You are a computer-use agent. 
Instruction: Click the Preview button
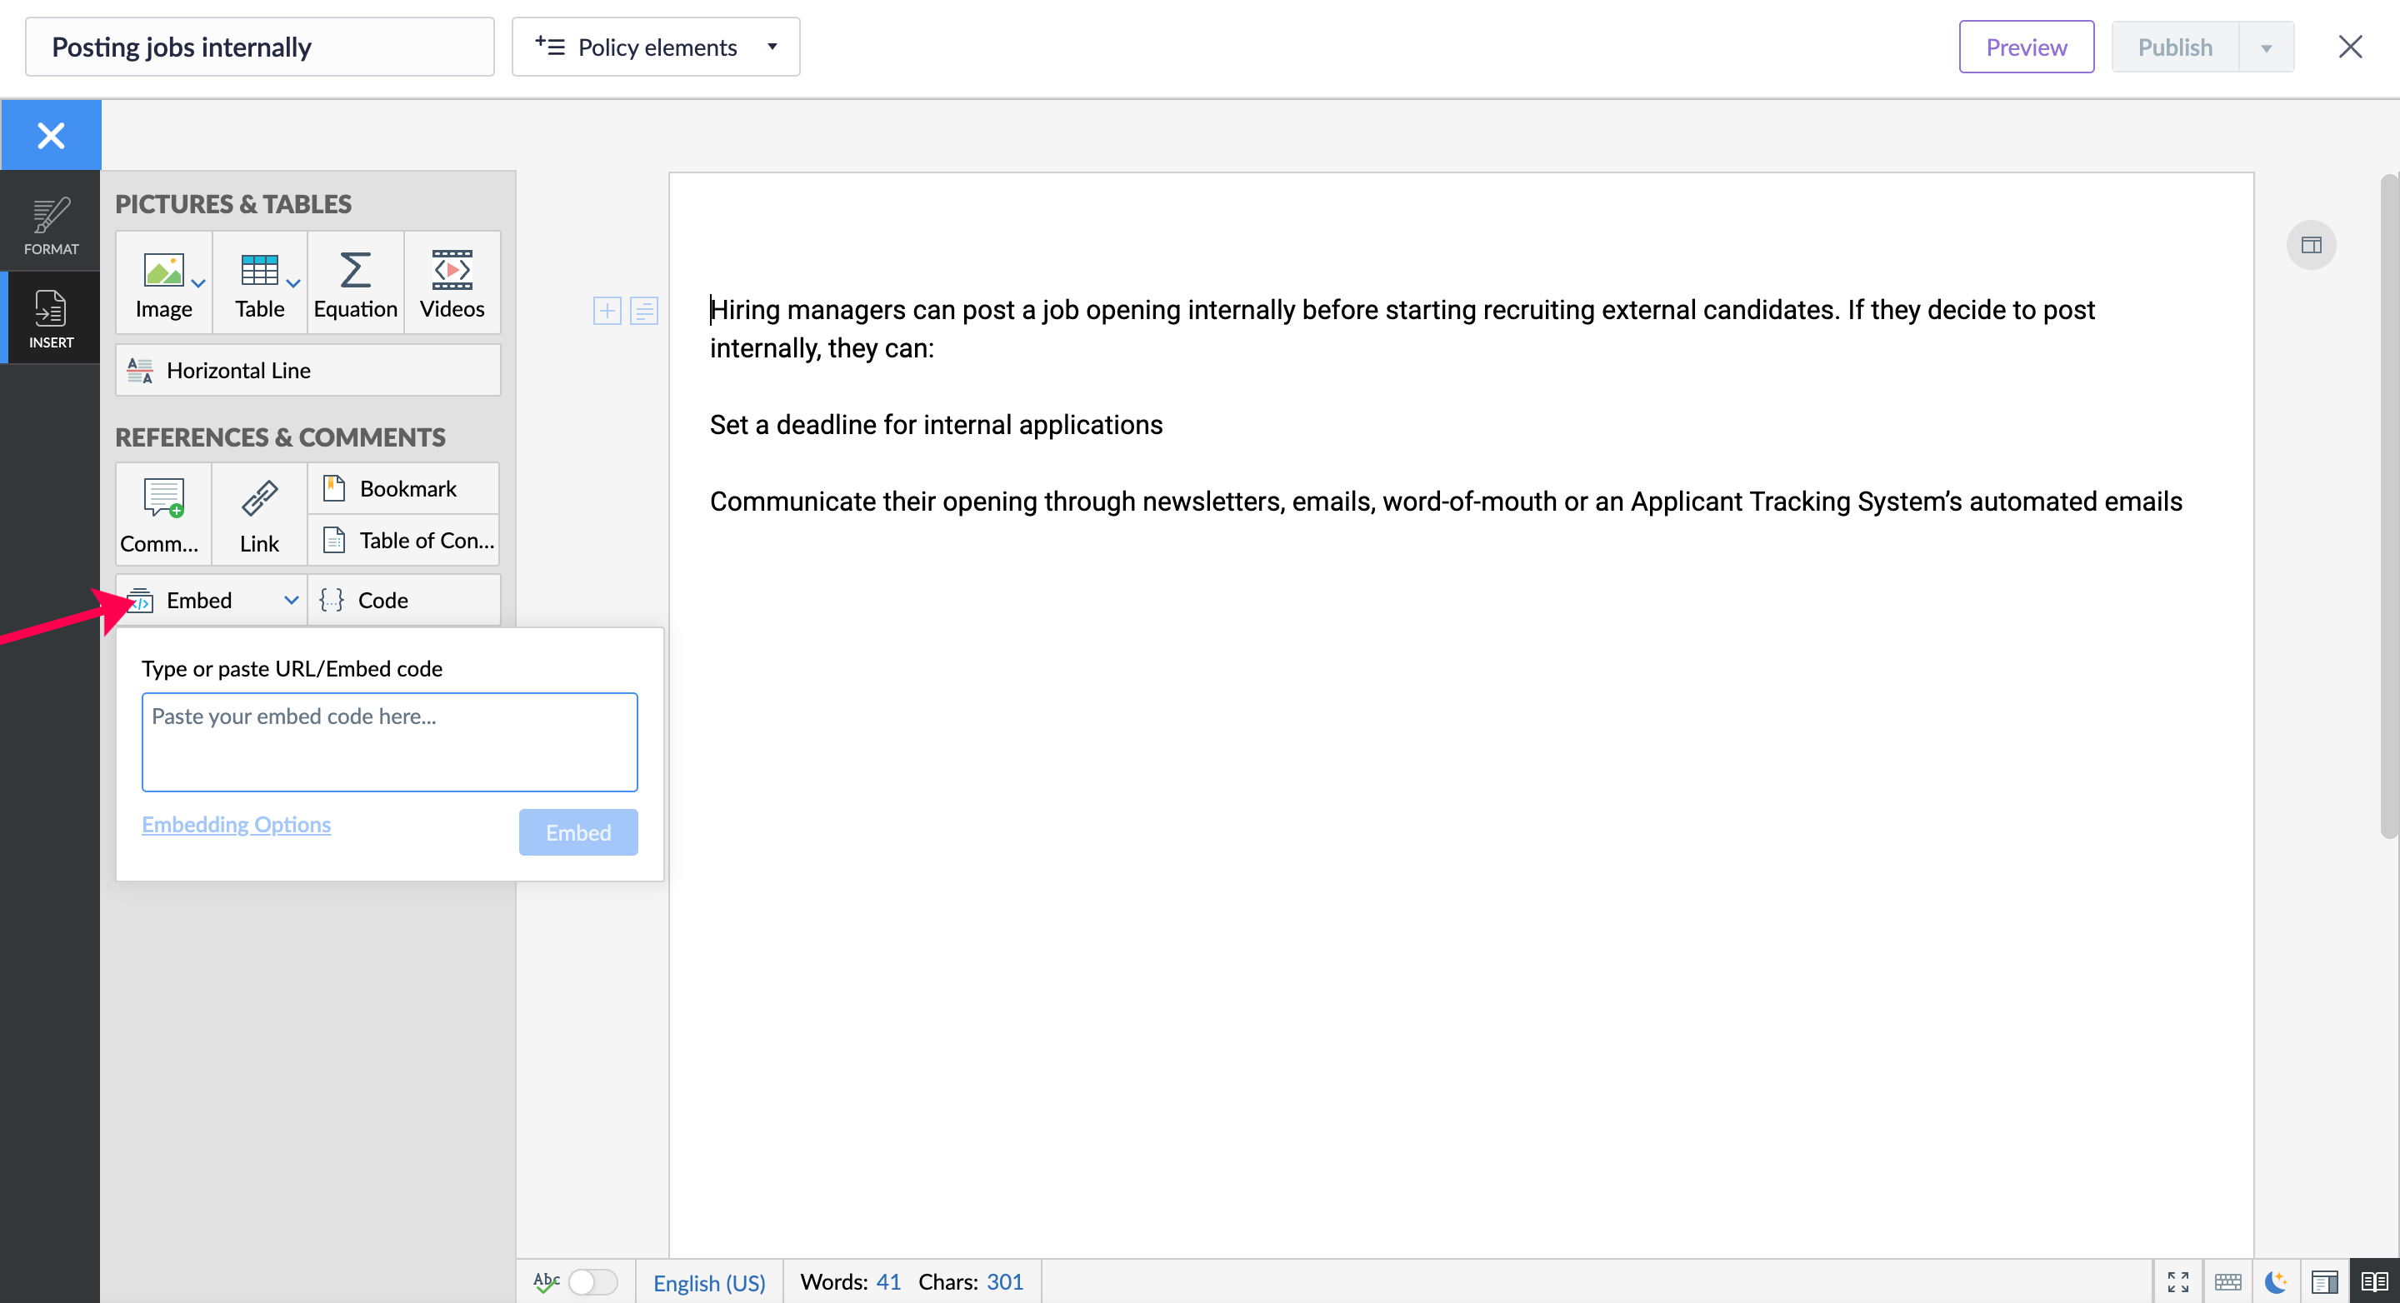[x=2026, y=47]
